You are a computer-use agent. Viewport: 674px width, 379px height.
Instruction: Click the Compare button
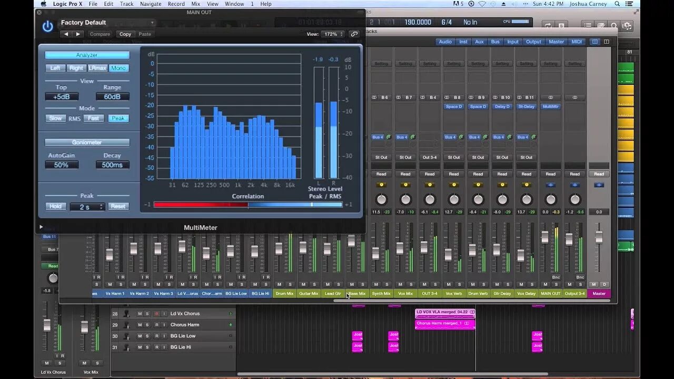pyautogui.click(x=100, y=34)
